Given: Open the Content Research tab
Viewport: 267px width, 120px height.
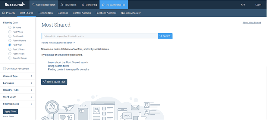Looking at the screenshot, I should (44, 5).
